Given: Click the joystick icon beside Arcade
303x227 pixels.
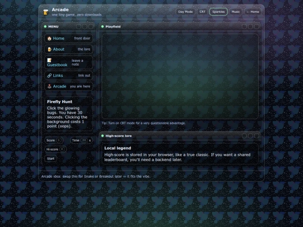Looking at the screenshot, I should (x=49, y=86).
